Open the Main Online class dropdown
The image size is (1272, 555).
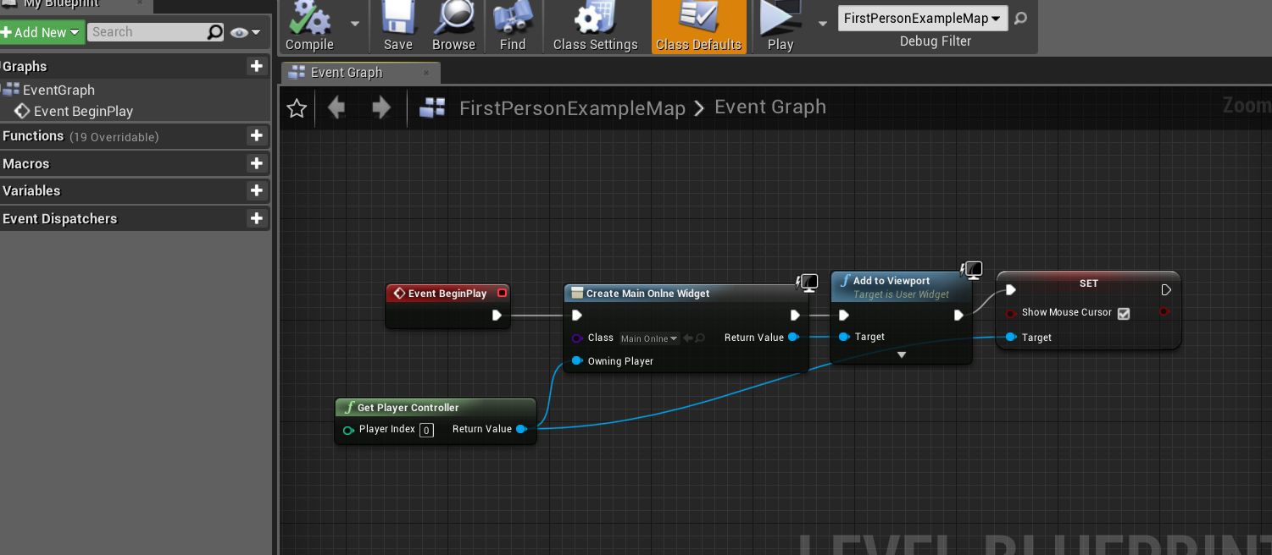point(648,338)
